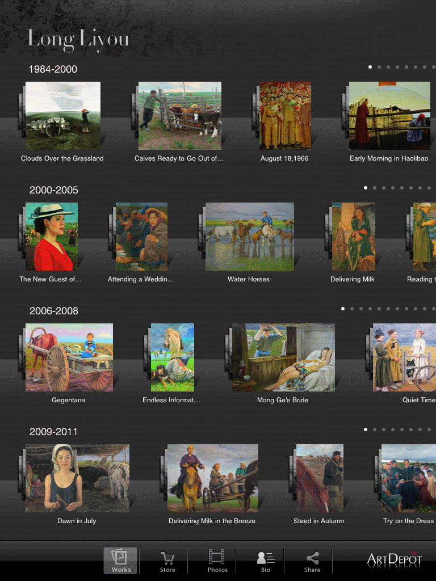Open the Dawn in July painting
The height and width of the screenshot is (581, 436).
77,478
